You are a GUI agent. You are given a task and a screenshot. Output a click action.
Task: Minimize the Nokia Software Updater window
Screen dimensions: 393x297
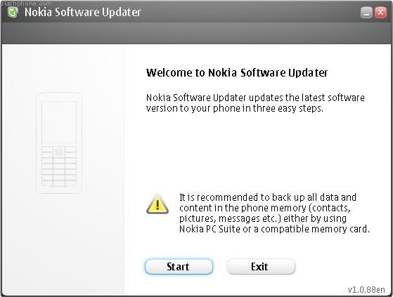coord(366,13)
